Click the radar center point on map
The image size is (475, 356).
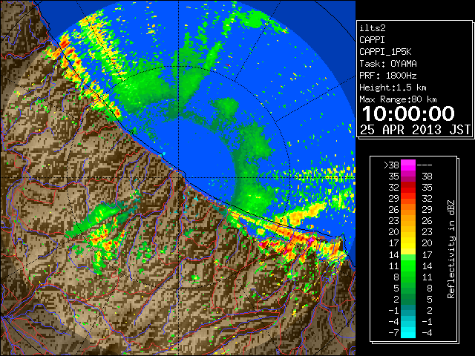tap(178, 178)
